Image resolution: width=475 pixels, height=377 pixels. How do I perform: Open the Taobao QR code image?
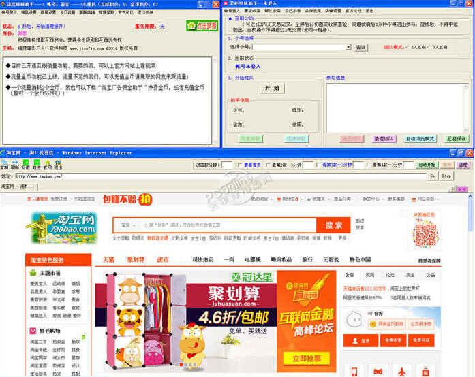(x=425, y=235)
